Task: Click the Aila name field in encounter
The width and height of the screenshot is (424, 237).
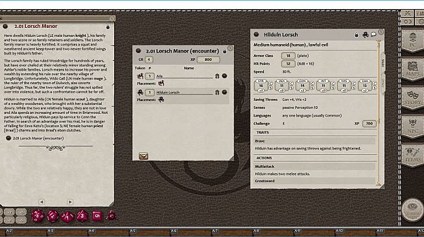Action: coord(184,76)
